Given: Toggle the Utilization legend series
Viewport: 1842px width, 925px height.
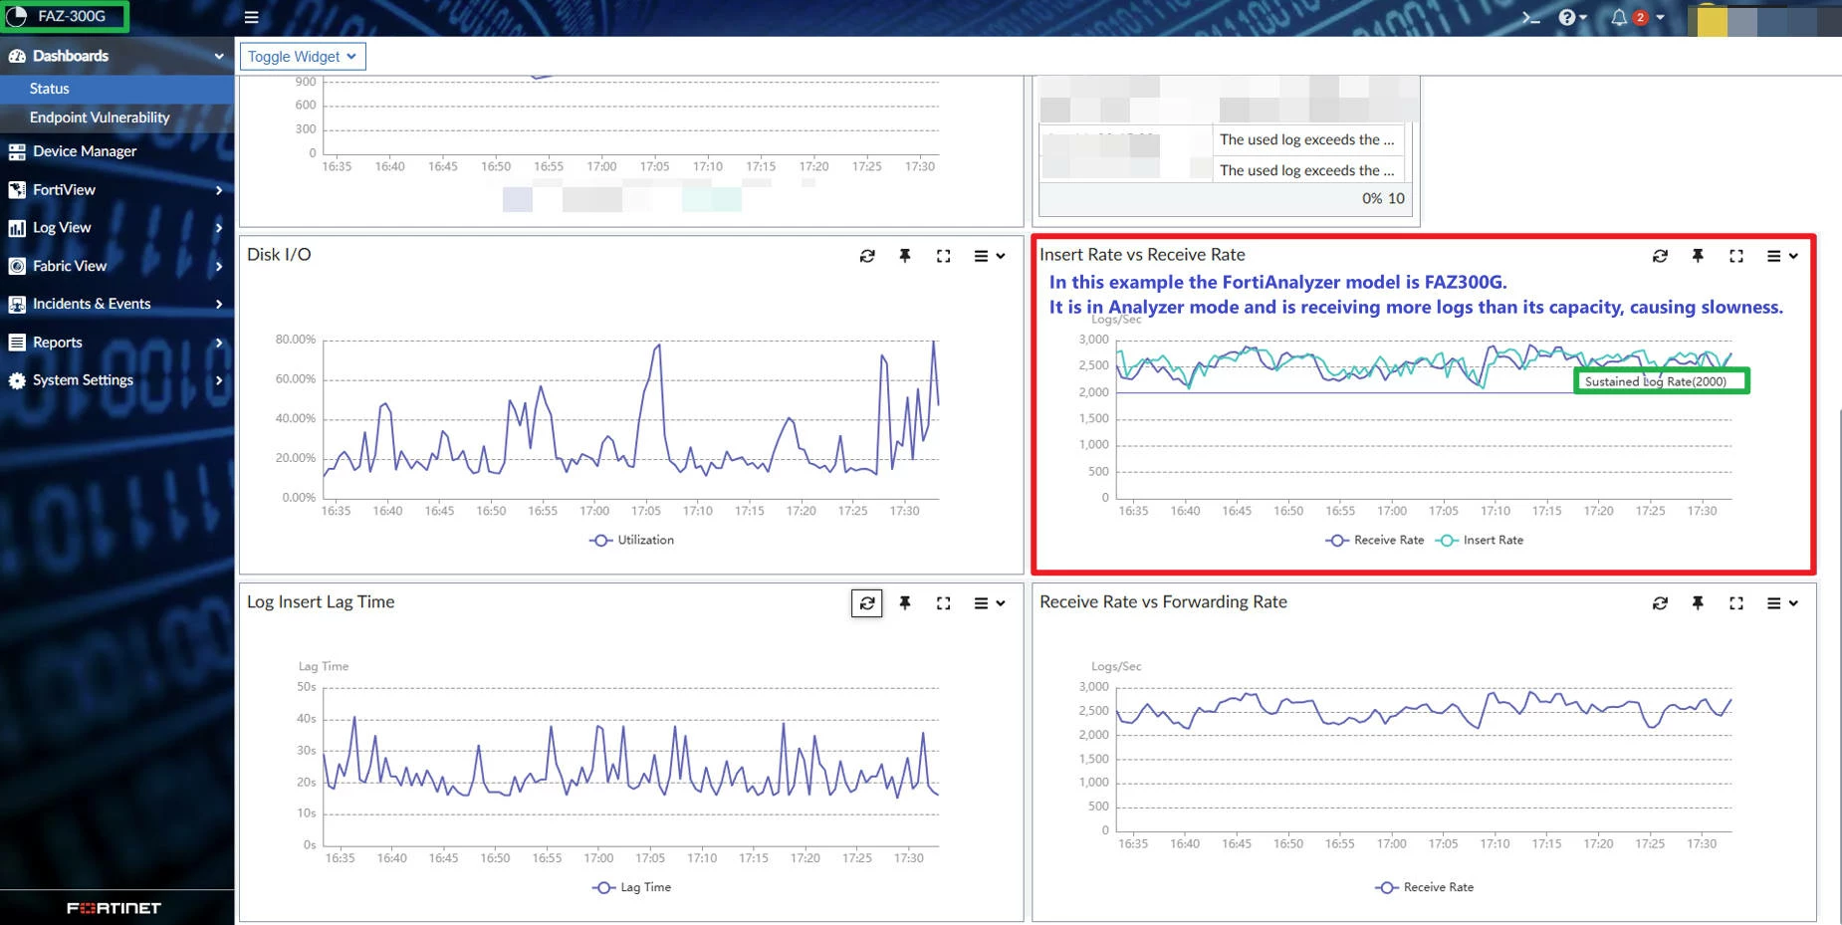Looking at the screenshot, I should 631,540.
